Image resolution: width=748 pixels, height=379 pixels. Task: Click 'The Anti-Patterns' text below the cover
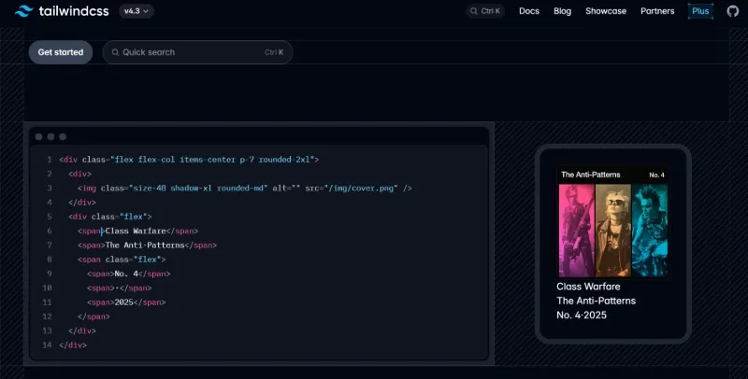pos(596,301)
